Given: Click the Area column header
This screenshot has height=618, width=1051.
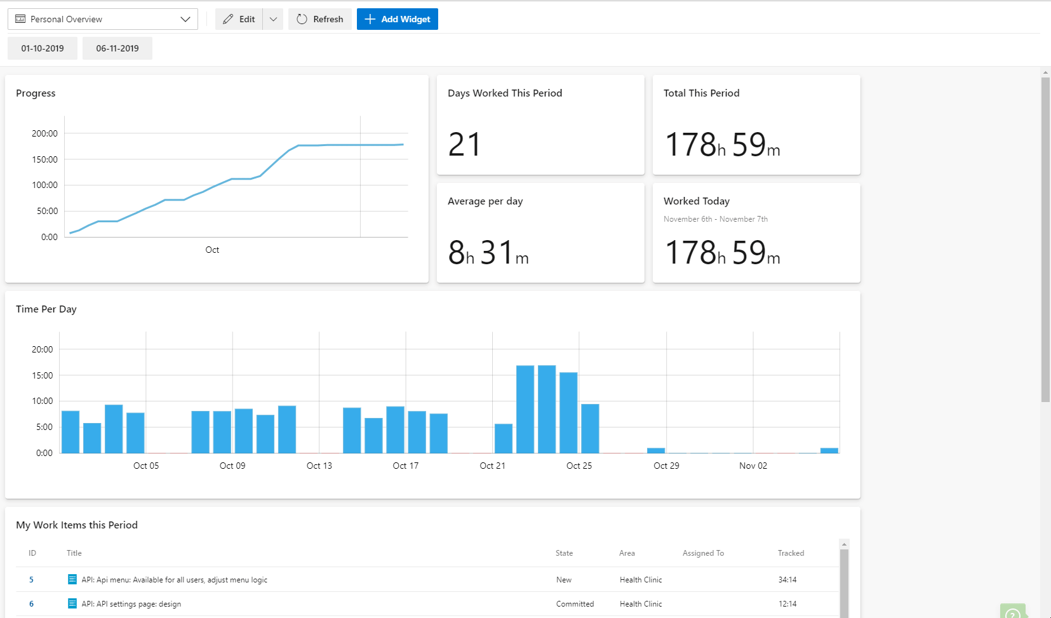Looking at the screenshot, I should (x=627, y=553).
